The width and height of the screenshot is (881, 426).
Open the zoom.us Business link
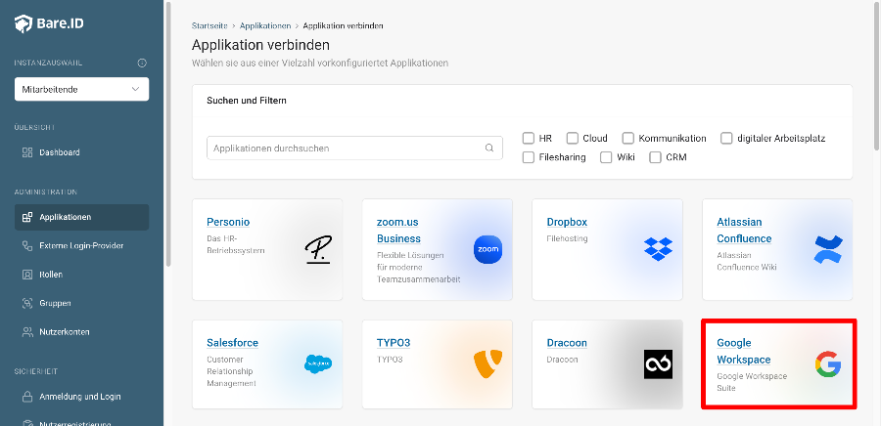coord(398,231)
